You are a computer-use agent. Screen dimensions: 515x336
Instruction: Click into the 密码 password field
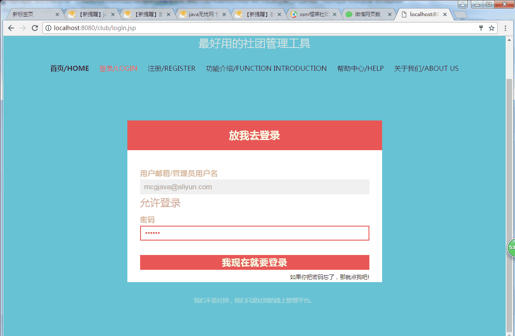255,233
